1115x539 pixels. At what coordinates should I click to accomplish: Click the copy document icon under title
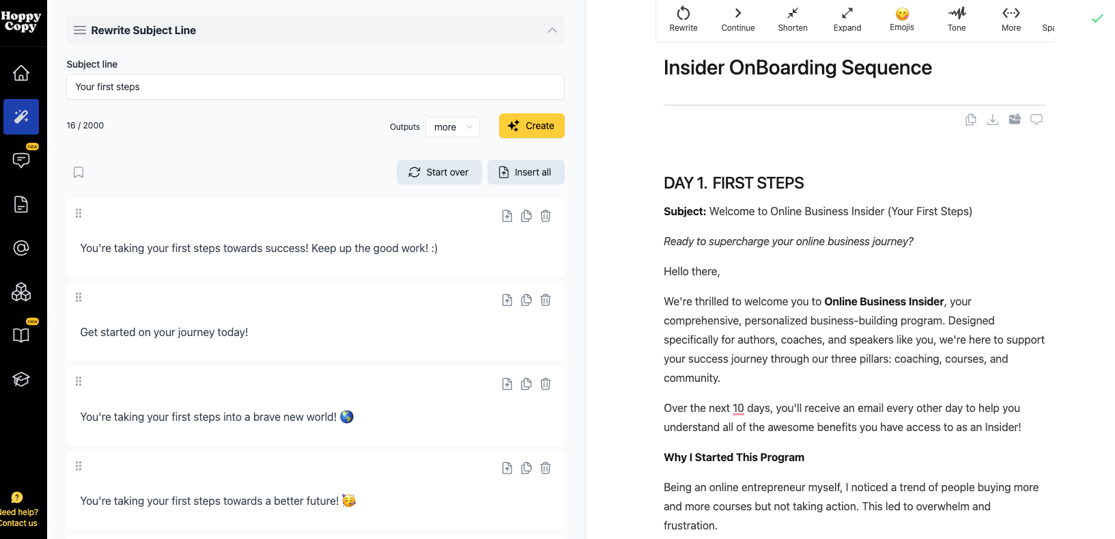(x=971, y=120)
